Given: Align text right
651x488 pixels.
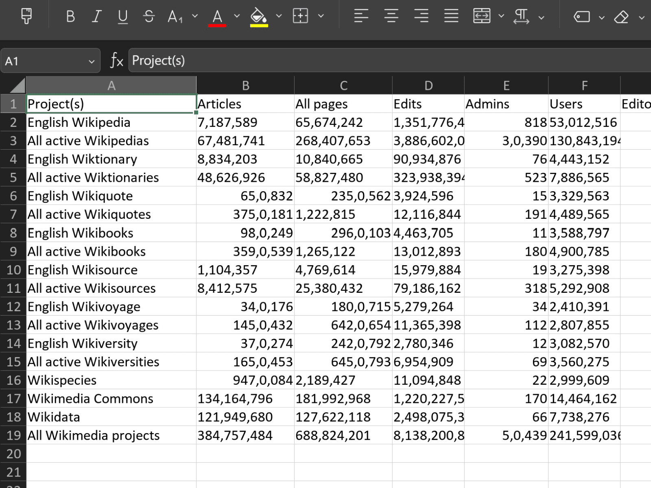Looking at the screenshot, I should pyautogui.click(x=421, y=16).
